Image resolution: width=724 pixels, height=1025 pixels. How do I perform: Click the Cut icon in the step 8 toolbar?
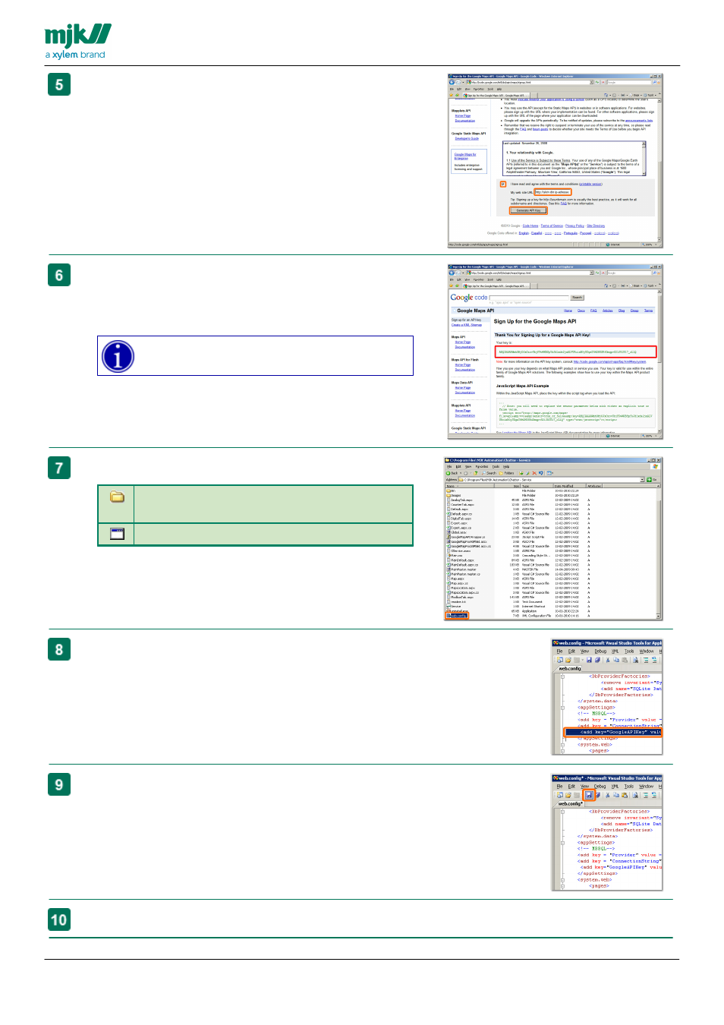[607, 660]
